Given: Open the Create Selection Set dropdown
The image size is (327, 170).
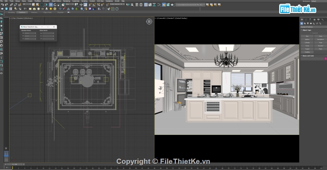Looking at the screenshot, I should (x=117, y=4).
